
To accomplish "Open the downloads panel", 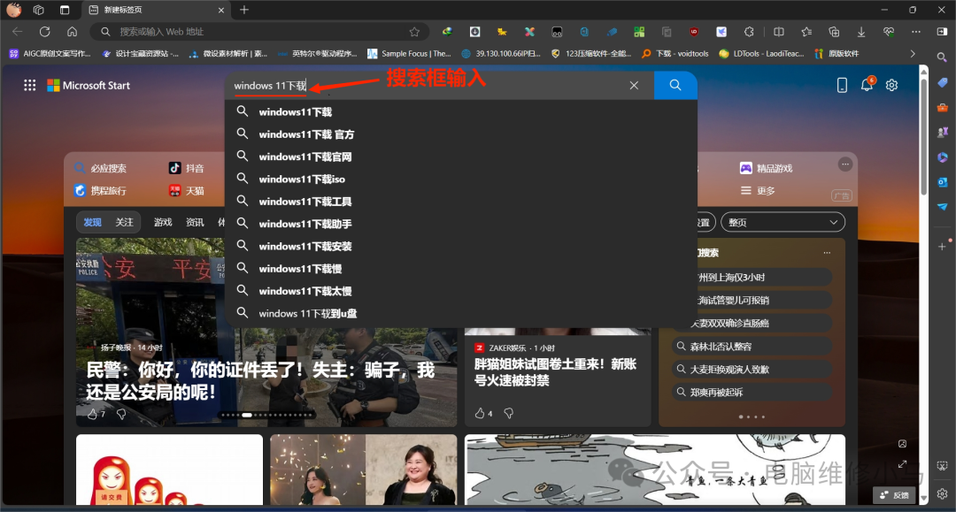I will click(x=861, y=32).
